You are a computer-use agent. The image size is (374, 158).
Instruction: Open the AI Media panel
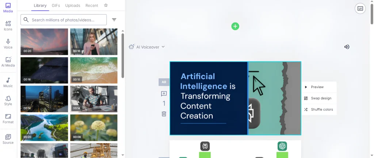coord(8,62)
